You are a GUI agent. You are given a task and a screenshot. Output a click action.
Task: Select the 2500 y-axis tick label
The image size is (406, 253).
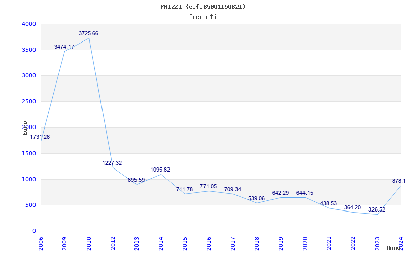(x=29, y=102)
